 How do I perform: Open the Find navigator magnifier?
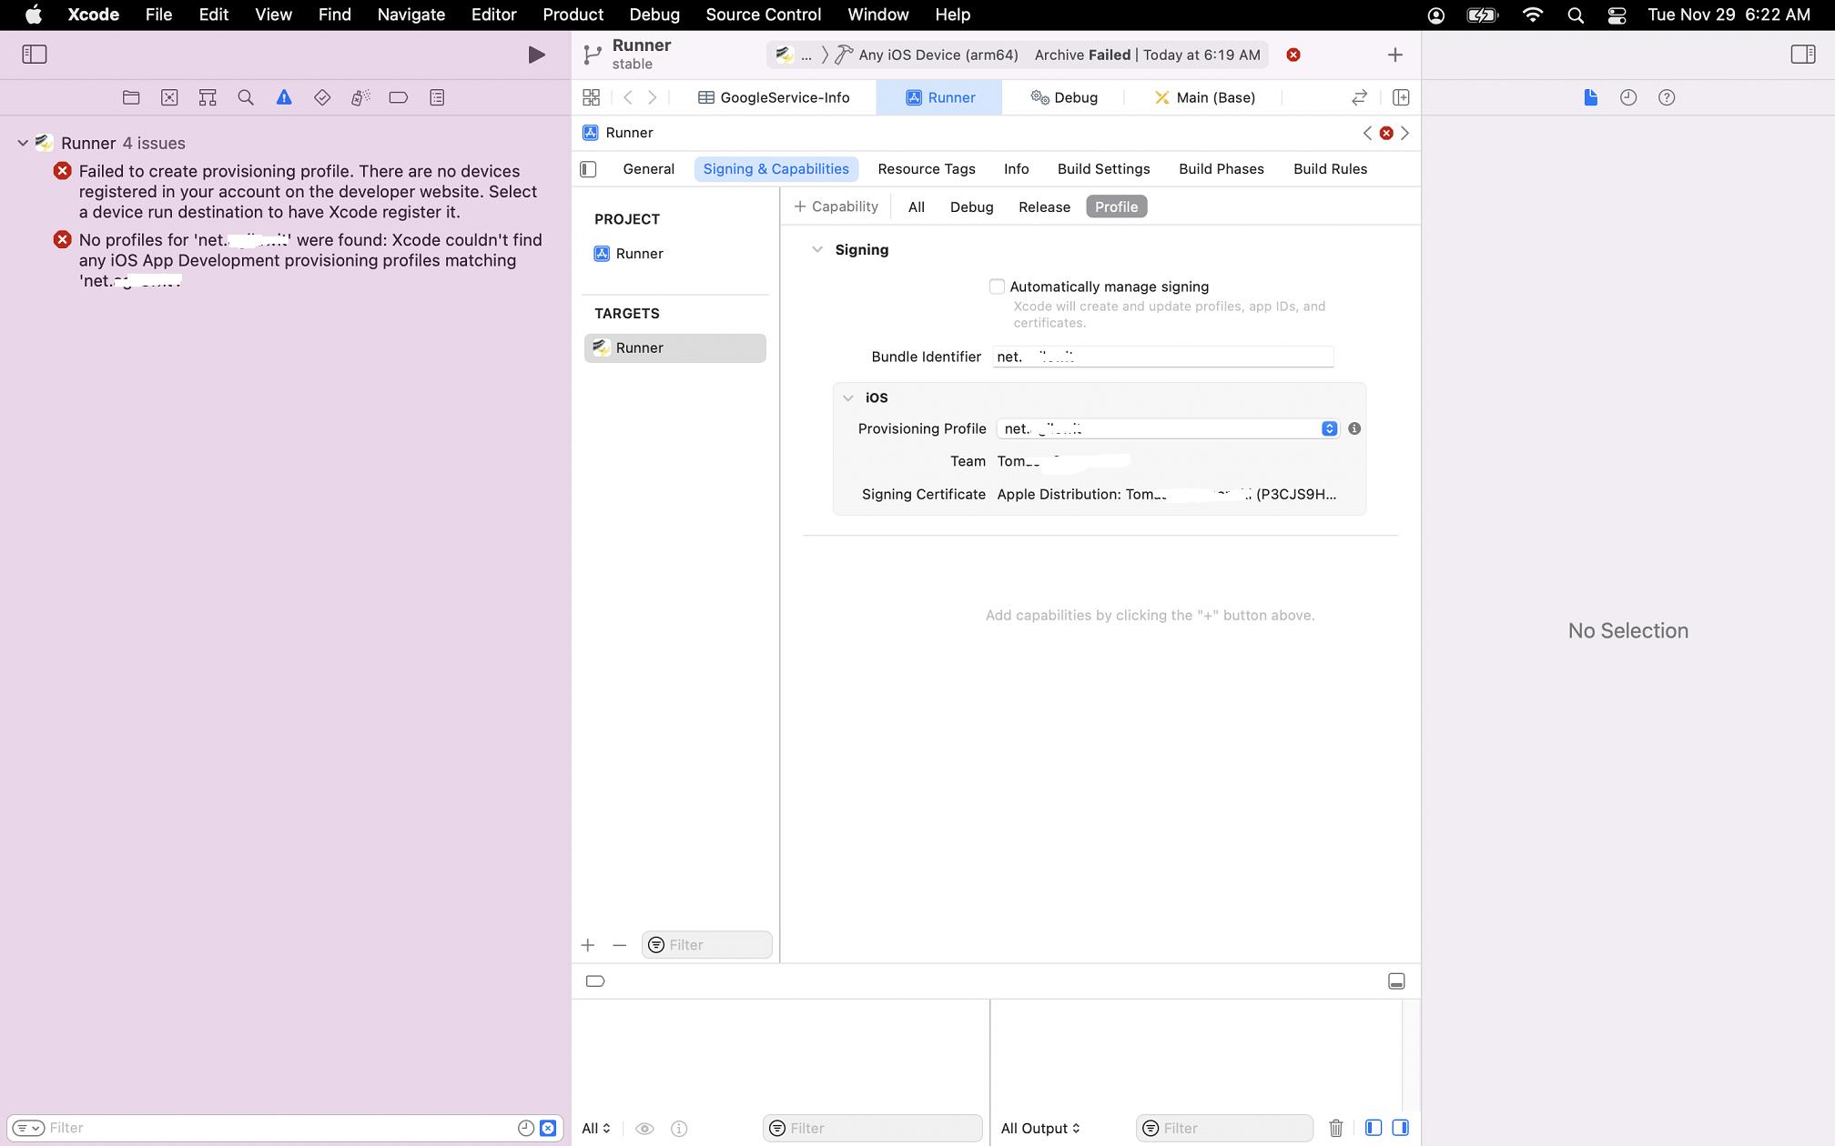click(246, 97)
